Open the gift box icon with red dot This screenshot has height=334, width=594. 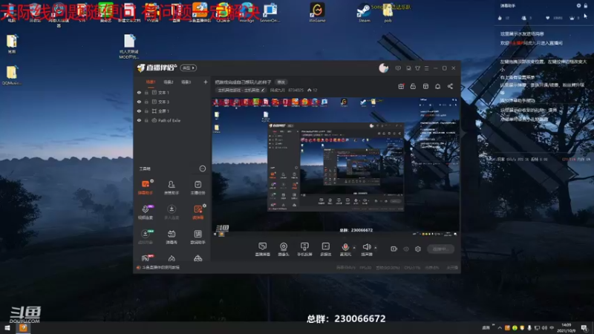401,86
